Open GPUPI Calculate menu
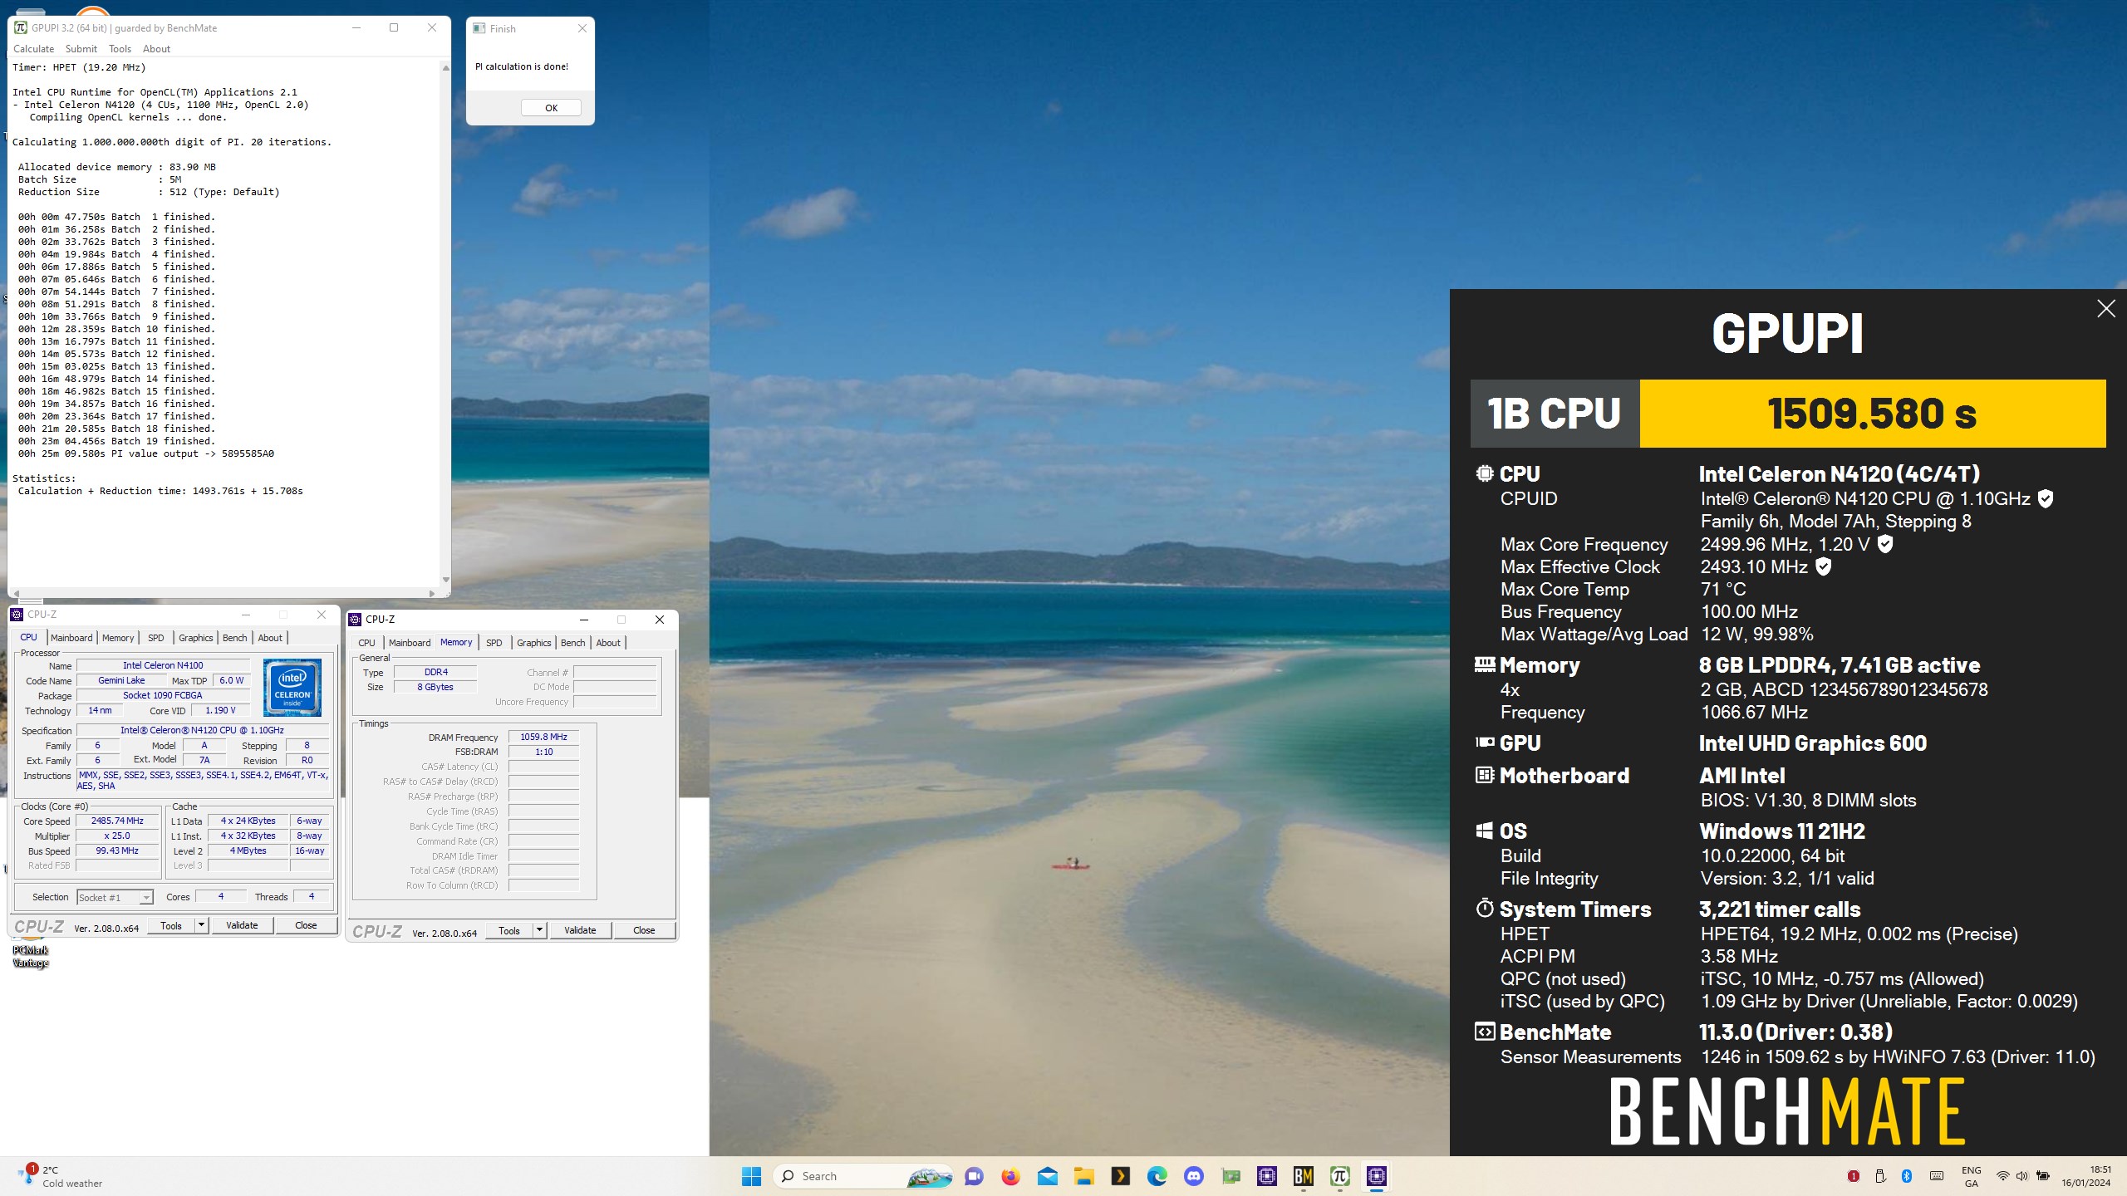Viewport: 2127px width, 1196px height. [34, 49]
